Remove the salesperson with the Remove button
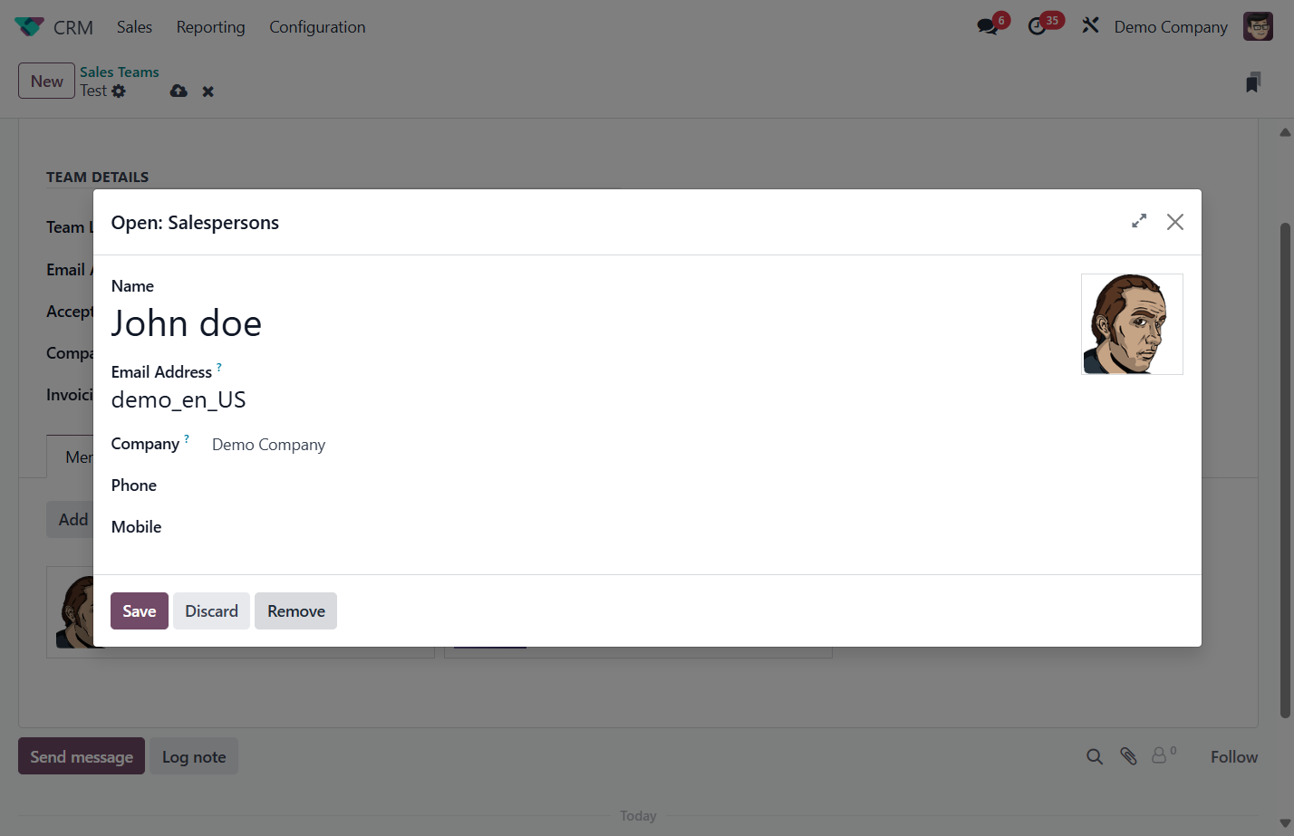The height and width of the screenshot is (836, 1294). 296,611
